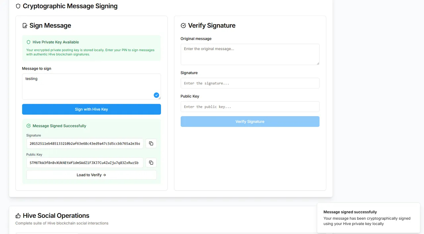
Task: Click the success check icon near Message Signed
Action: point(28,126)
